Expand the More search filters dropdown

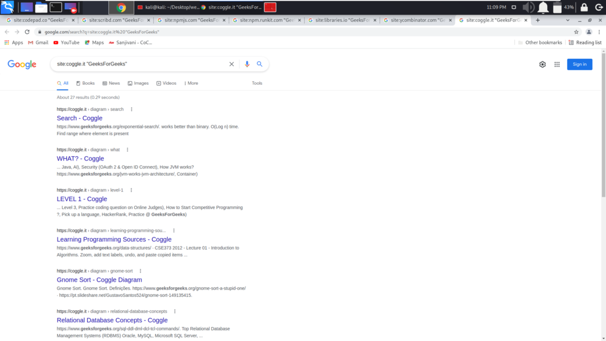[x=191, y=84]
